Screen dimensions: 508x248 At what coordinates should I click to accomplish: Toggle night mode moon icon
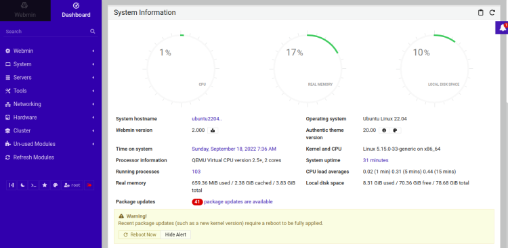(x=22, y=185)
